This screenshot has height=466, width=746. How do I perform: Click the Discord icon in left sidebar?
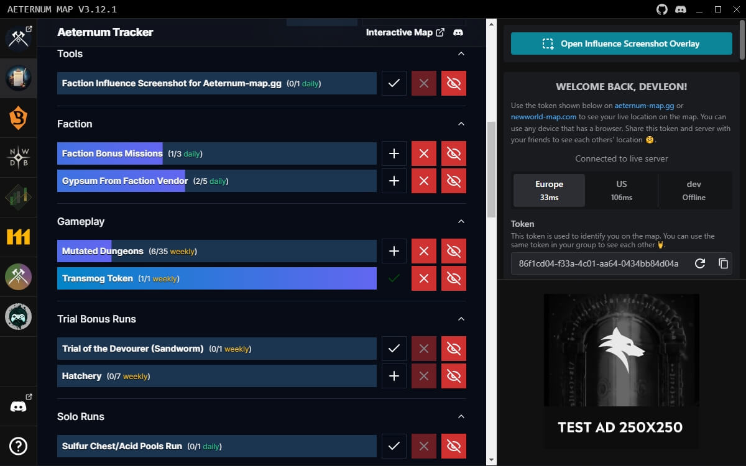click(x=18, y=406)
